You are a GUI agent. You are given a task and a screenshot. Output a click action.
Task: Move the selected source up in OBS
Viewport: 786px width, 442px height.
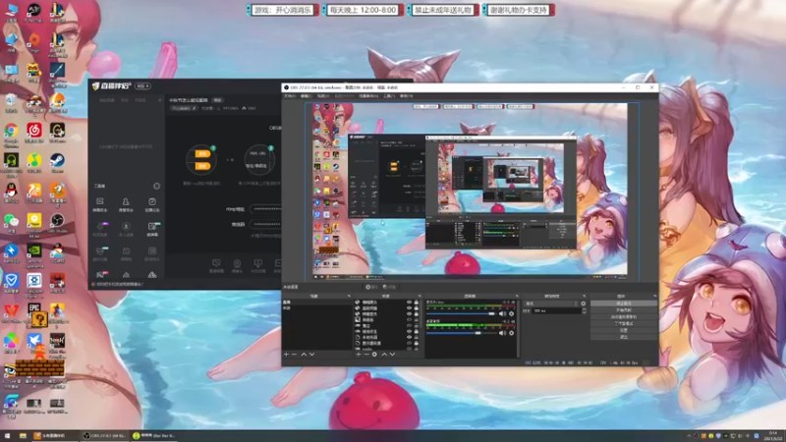pyautogui.click(x=384, y=355)
